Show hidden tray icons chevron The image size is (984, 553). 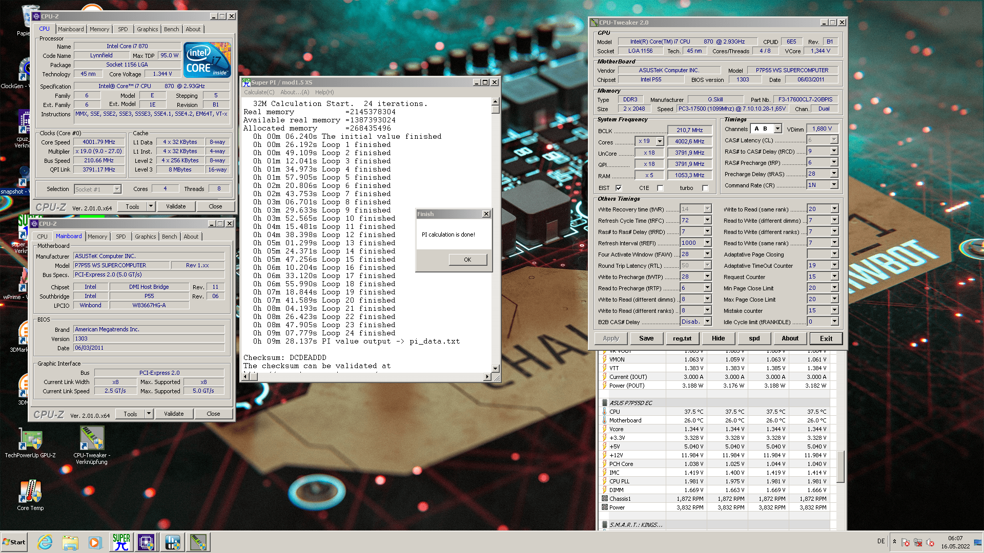[x=894, y=542]
